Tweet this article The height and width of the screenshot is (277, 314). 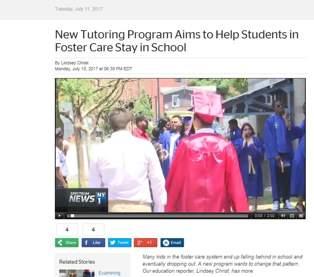click(x=120, y=242)
